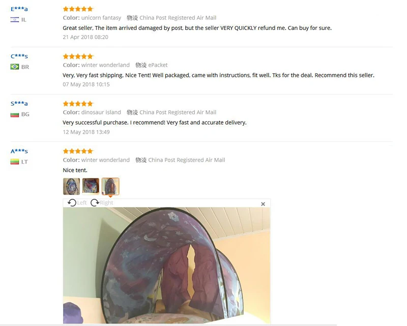407x326 pixels.
Task: Click the ePacket shipping label
Action: (x=158, y=65)
